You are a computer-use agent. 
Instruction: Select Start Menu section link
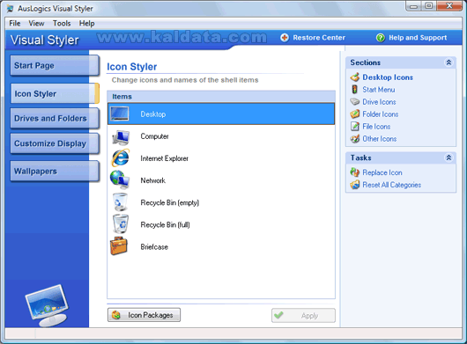point(379,90)
